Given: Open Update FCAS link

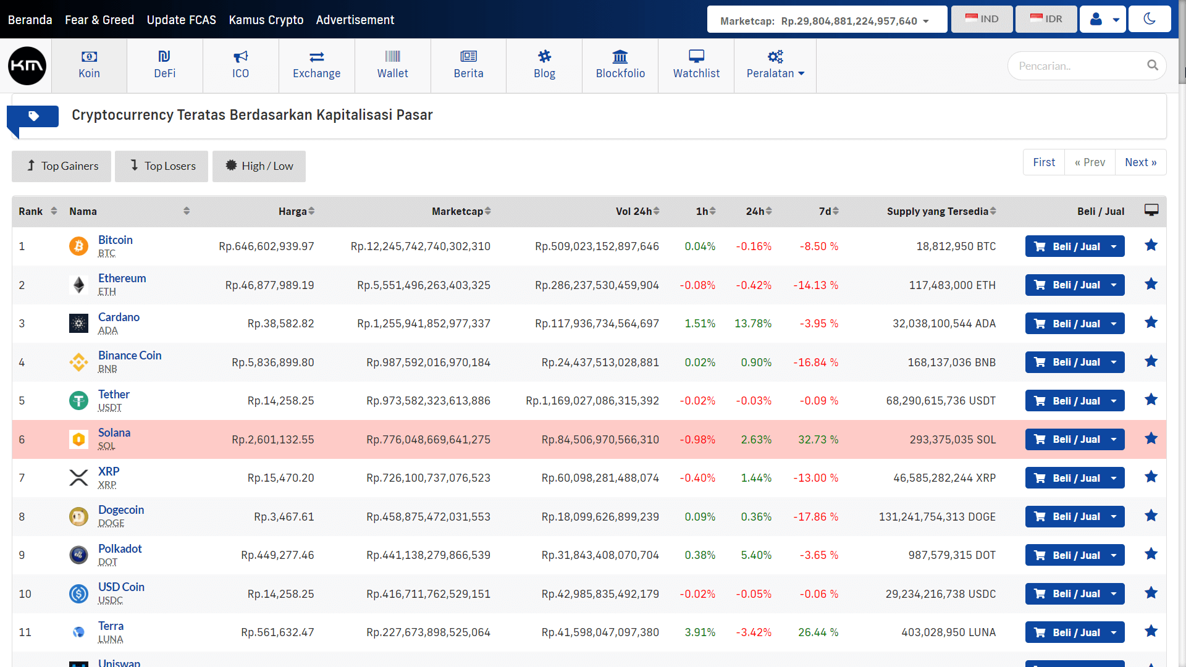Looking at the screenshot, I should (x=182, y=20).
